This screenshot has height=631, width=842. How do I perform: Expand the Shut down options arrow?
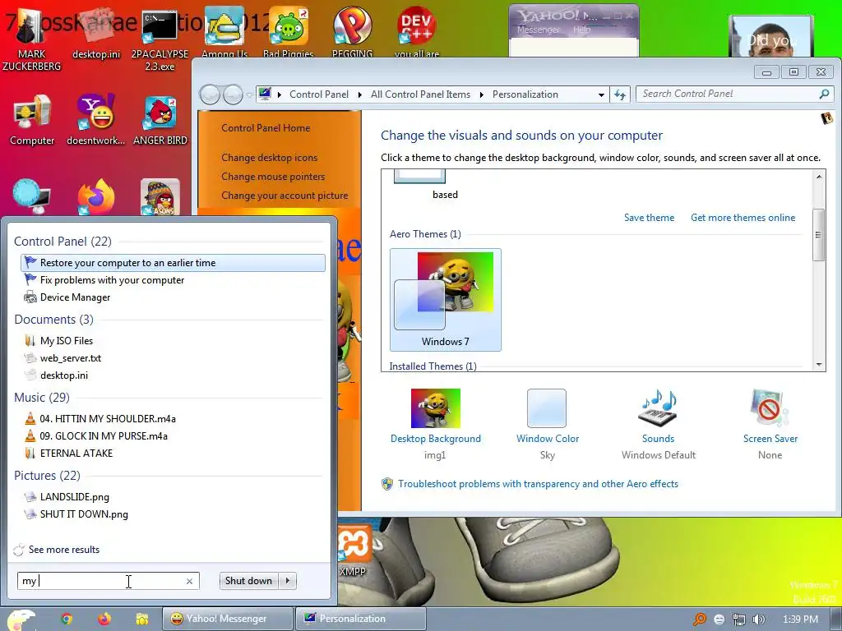click(288, 581)
